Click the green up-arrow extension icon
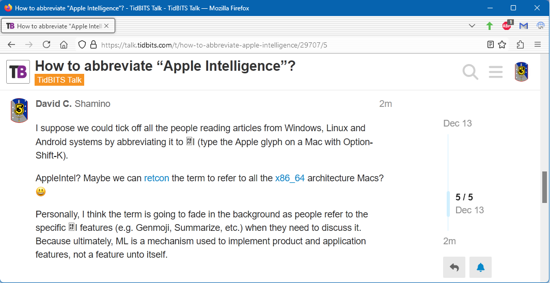The height and width of the screenshot is (283, 550). point(489,26)
